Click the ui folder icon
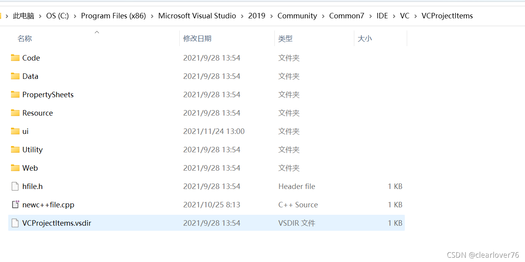The height and width of the screenshot is (262, 525). click(x=15, y=131)
